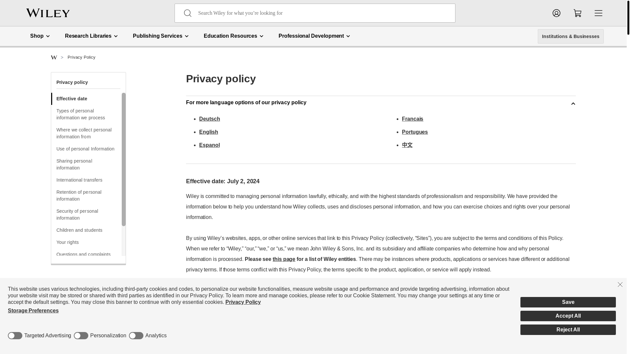Click Institutions & Businesses button
The height and width of the screenshot is (354, 630).
pyautogui.click(x=570, y=36)
